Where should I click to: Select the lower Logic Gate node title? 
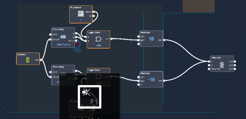94,70
